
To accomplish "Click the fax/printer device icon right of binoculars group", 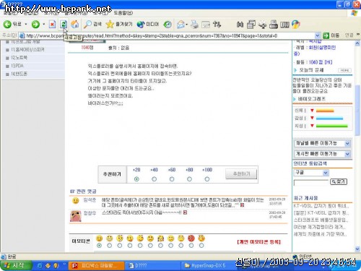I will tap(274, 24).
